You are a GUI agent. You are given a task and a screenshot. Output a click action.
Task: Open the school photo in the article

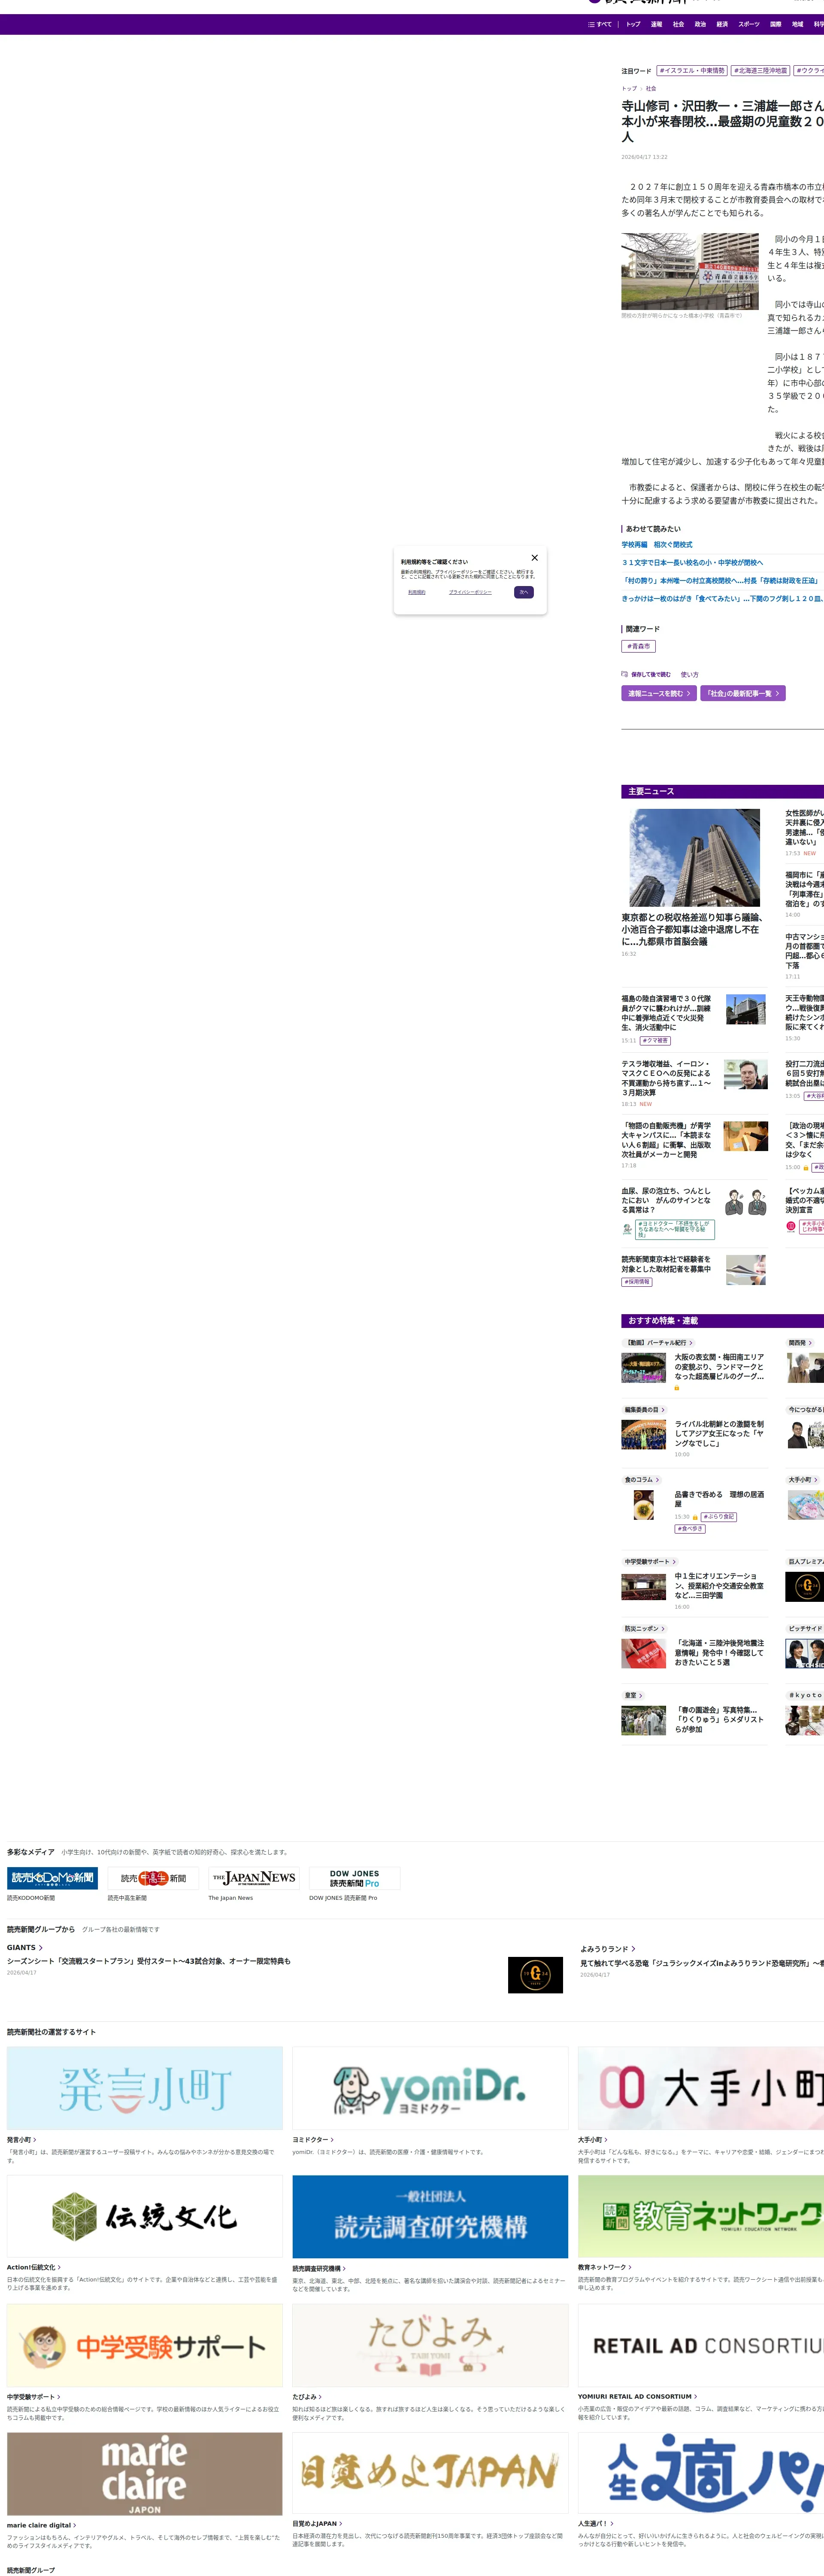[x=690, y=271]
